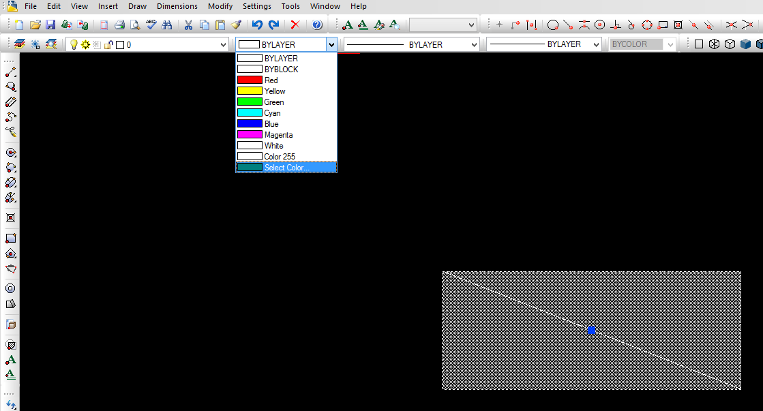Open Print Preview with the magnifier-page icon
763x411 pixels.
(135, 25)
